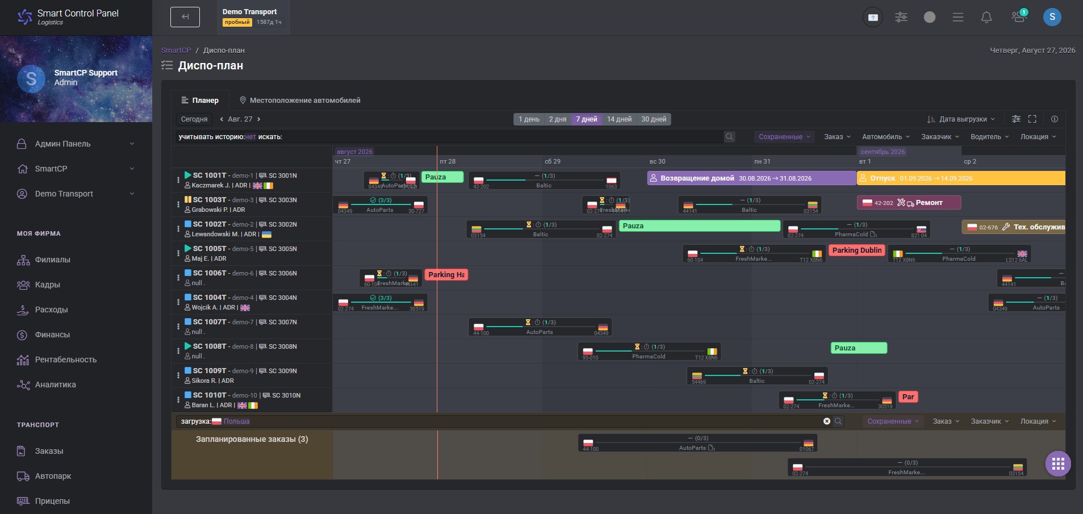
Task: Open the users icon with badge 1
Action: tap(1019, 16)
